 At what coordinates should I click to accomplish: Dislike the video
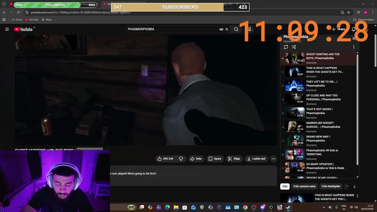181,159
